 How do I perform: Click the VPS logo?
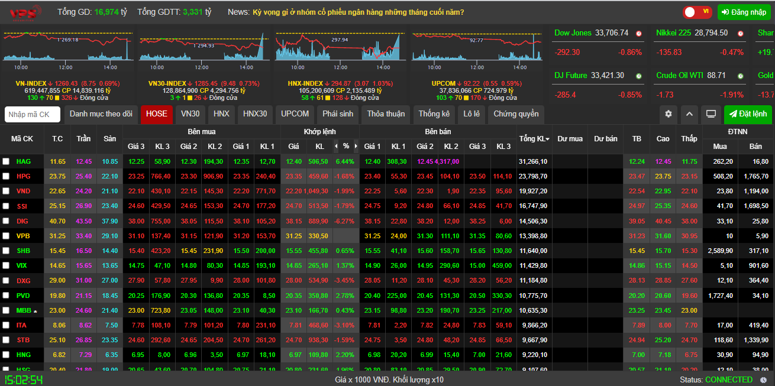27,12
